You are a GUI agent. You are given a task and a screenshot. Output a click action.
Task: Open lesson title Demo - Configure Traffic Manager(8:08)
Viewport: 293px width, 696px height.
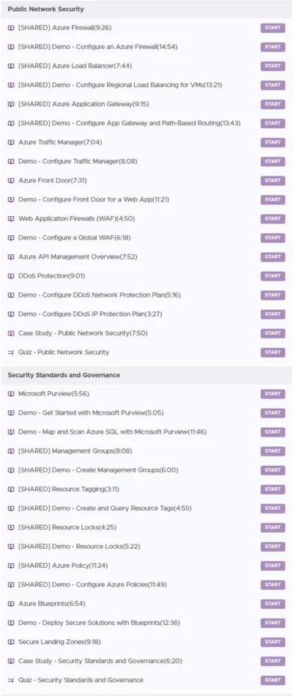coord(78,161)
